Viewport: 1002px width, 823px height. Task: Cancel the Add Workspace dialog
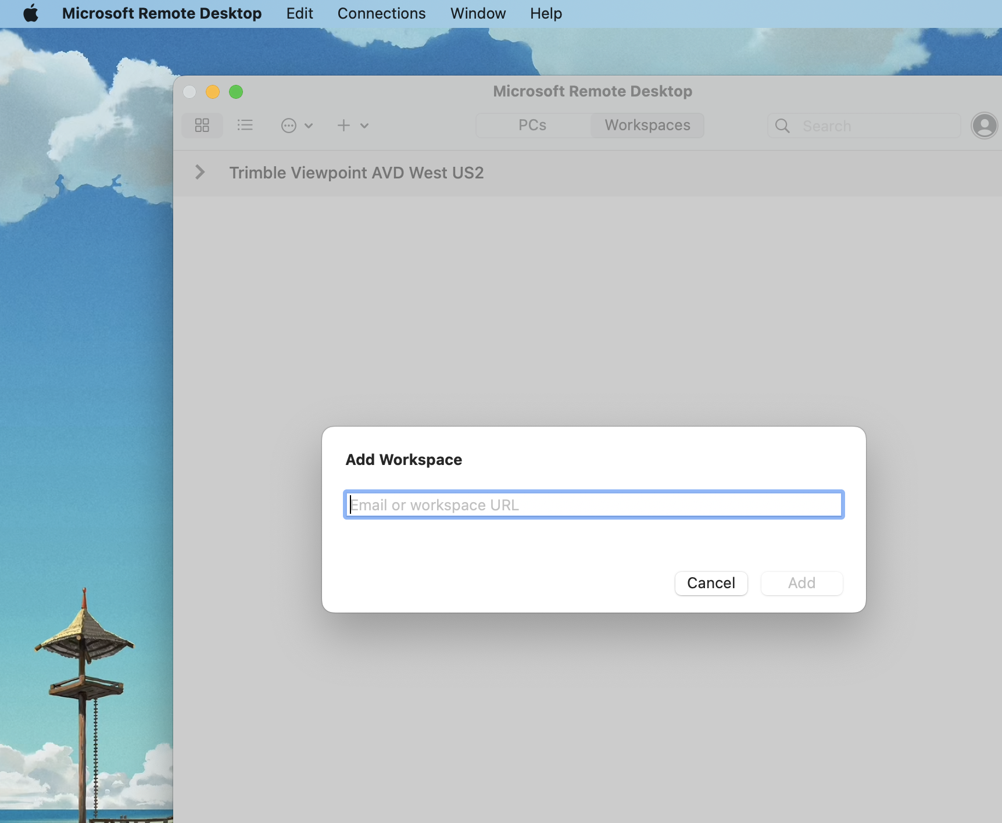[711, 583]
